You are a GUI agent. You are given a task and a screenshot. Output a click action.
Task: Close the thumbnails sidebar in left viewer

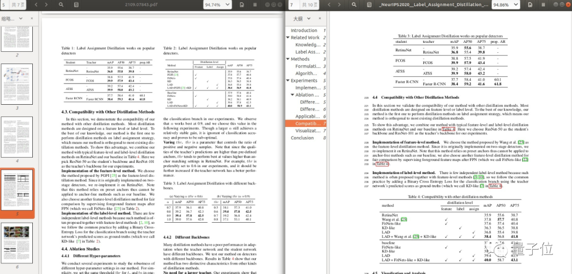coord(32,19)
